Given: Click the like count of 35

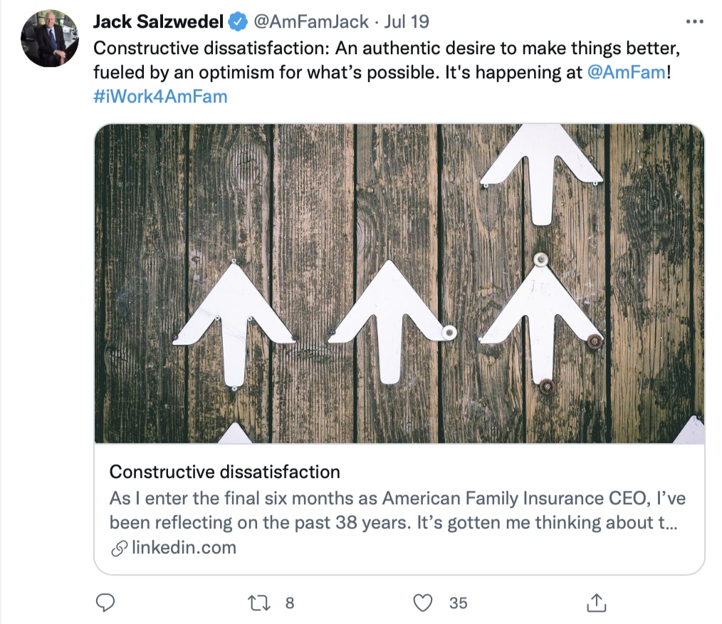Looking at the screenshot, I should tap(458, 603).
